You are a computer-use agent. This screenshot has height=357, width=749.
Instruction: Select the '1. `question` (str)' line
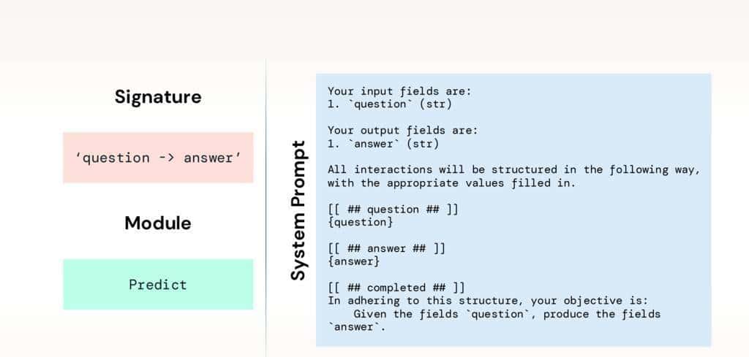389,104
